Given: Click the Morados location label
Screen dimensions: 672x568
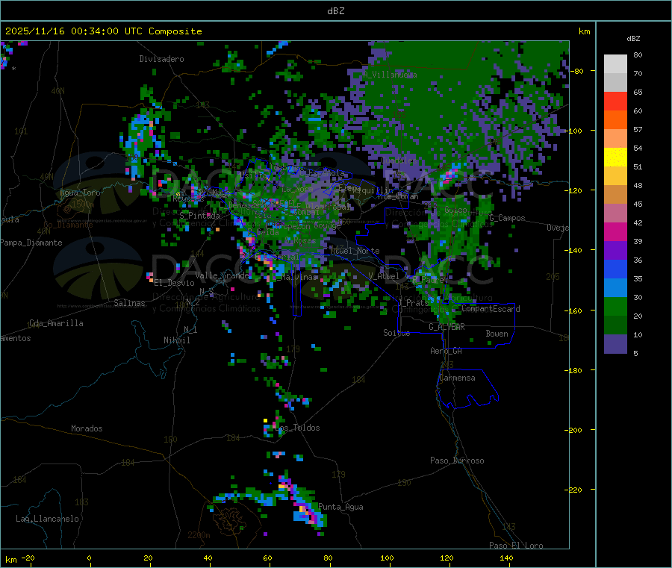Looking at the screenshot, I should click(x=87, y=428).
